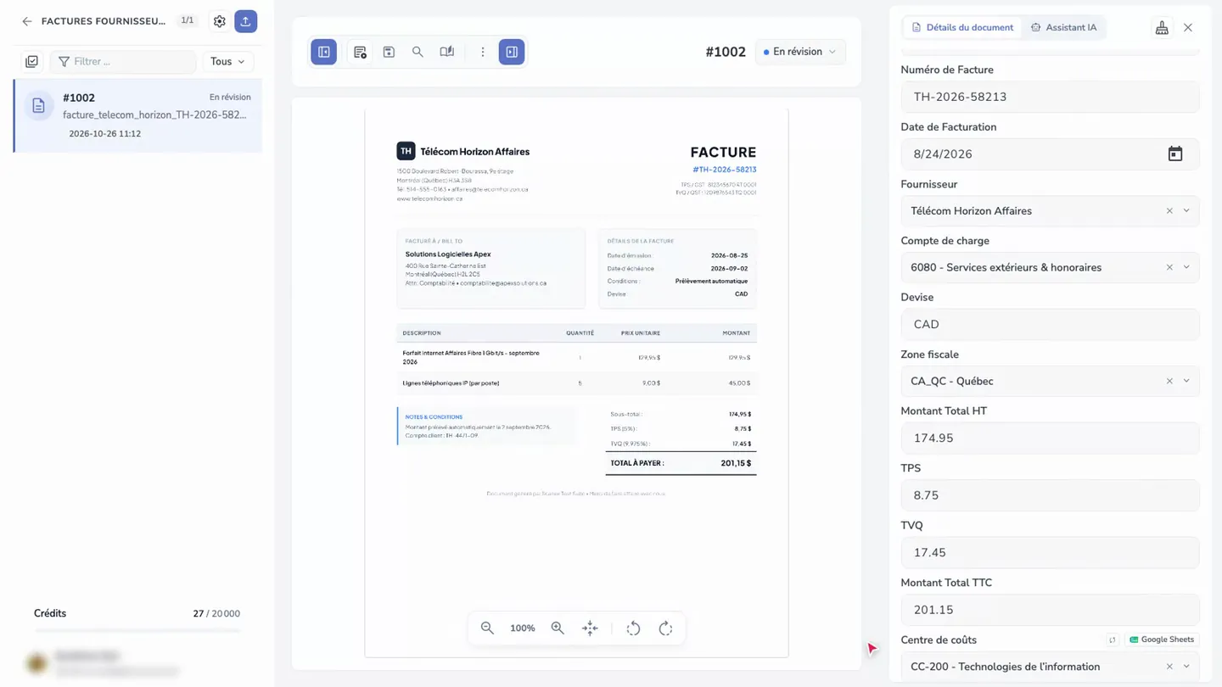Toggle the right details panel icon
The width and height of the screenshot is (1222, 687).
coord(512,52)
